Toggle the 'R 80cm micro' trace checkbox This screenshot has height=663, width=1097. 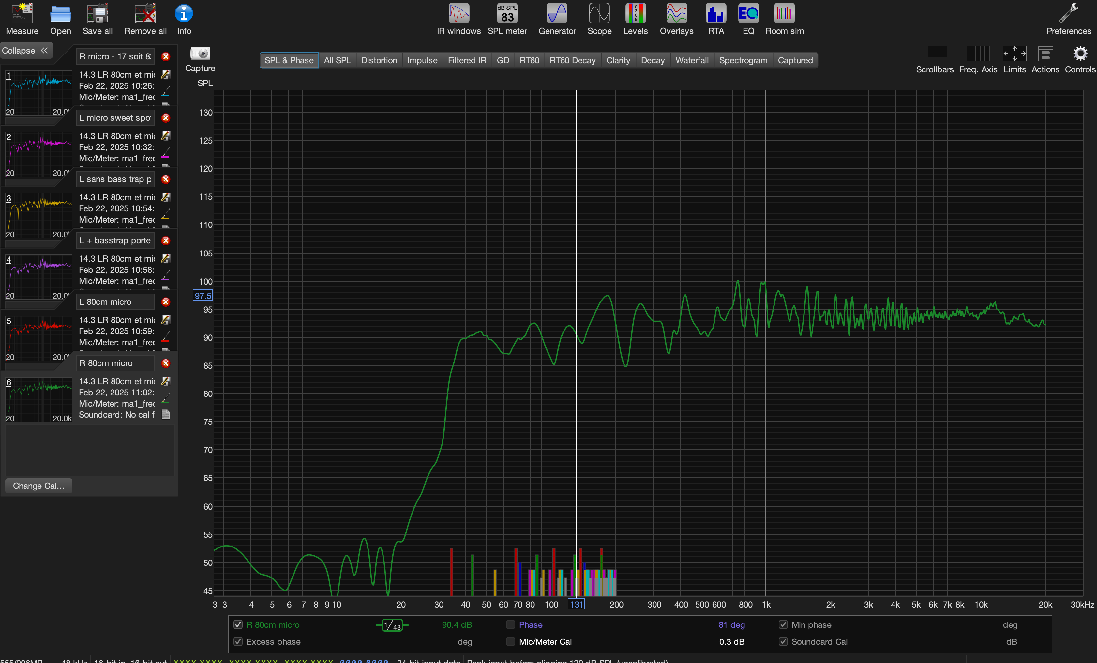coord(238,625)
